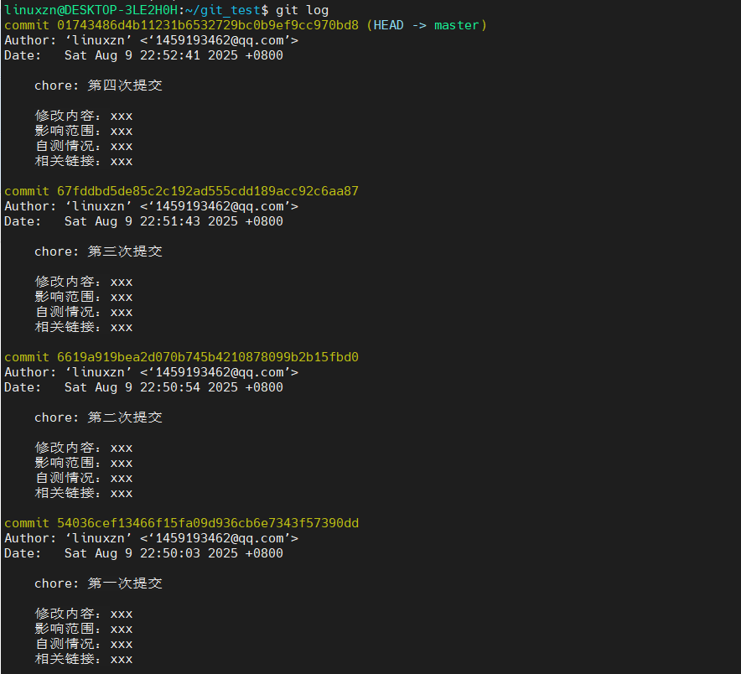Click the commit hash starting with 67fddbd5
Screen dimensions: 741x674
(x=208, y=191)
